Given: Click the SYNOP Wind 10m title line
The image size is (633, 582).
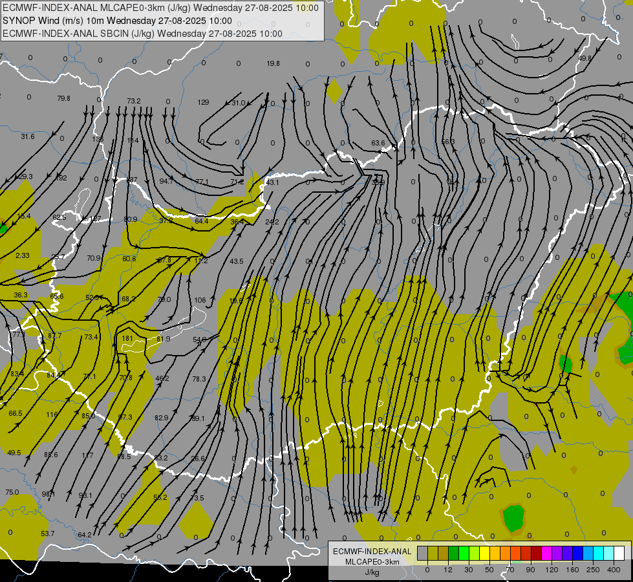Looking at the screenshot, I should (x=117, y=21).
